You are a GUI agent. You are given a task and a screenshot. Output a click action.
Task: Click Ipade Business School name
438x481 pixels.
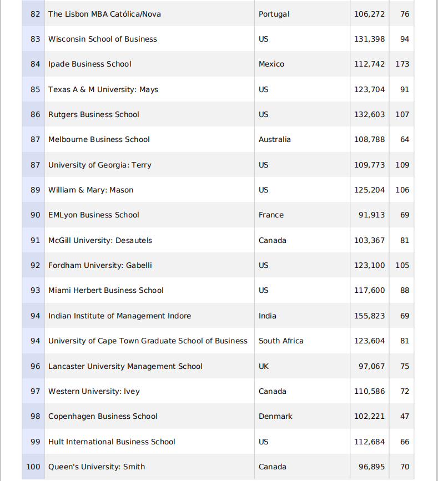[x=90, y=64]
